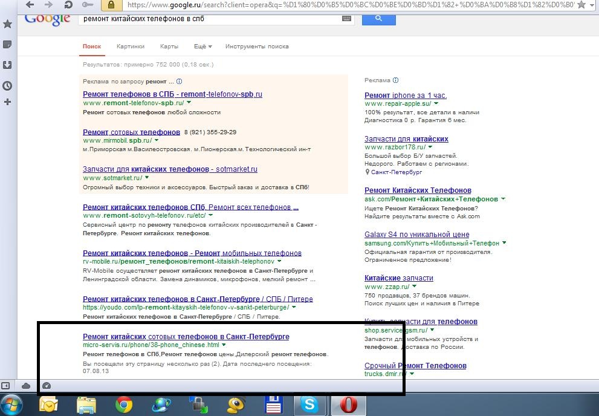
Task: Click info icon next to right-column Реклама
Action: tap(396, 80)
